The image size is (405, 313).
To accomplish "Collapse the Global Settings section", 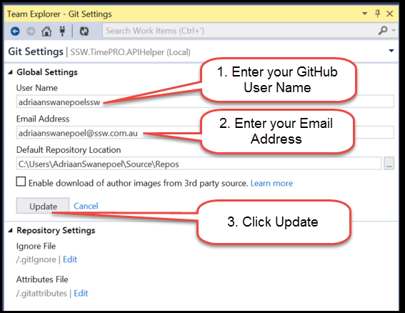I will 10,72.
